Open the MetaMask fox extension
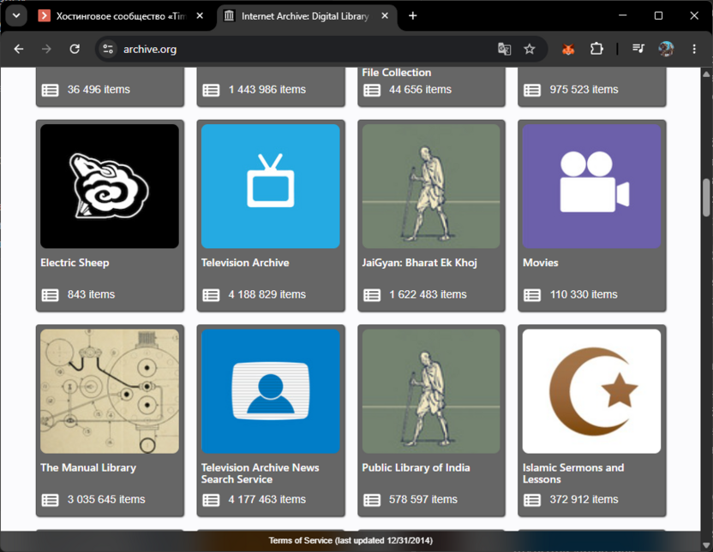Screen dimensions: 713x552 [x=568, y=49]
